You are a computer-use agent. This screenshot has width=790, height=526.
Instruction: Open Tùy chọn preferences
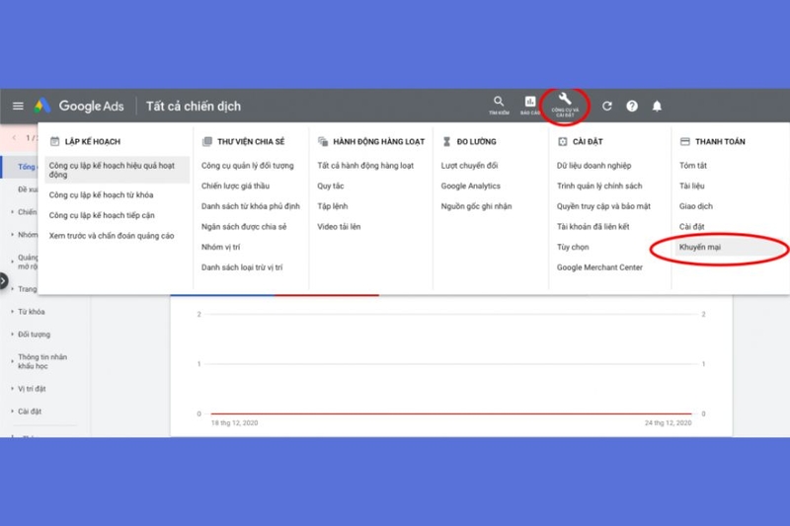(573, 247)
